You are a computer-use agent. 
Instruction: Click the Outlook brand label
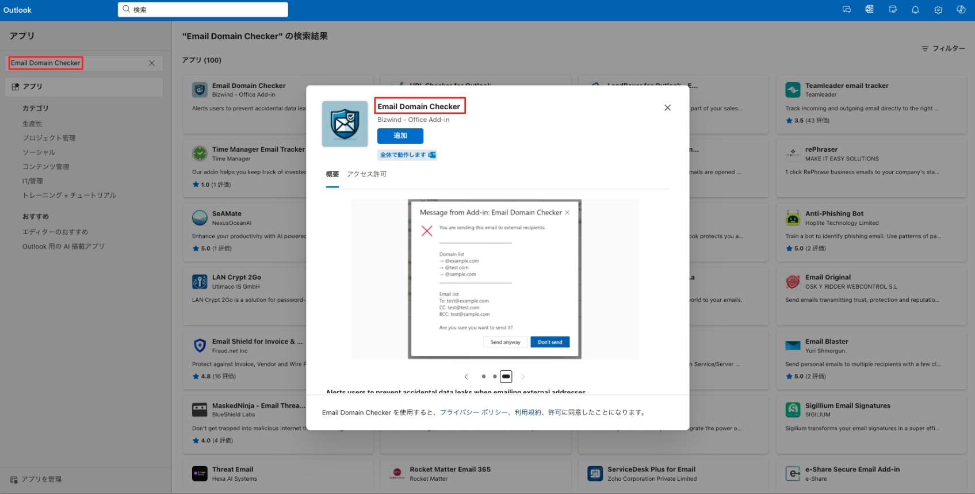click(17, 10)
